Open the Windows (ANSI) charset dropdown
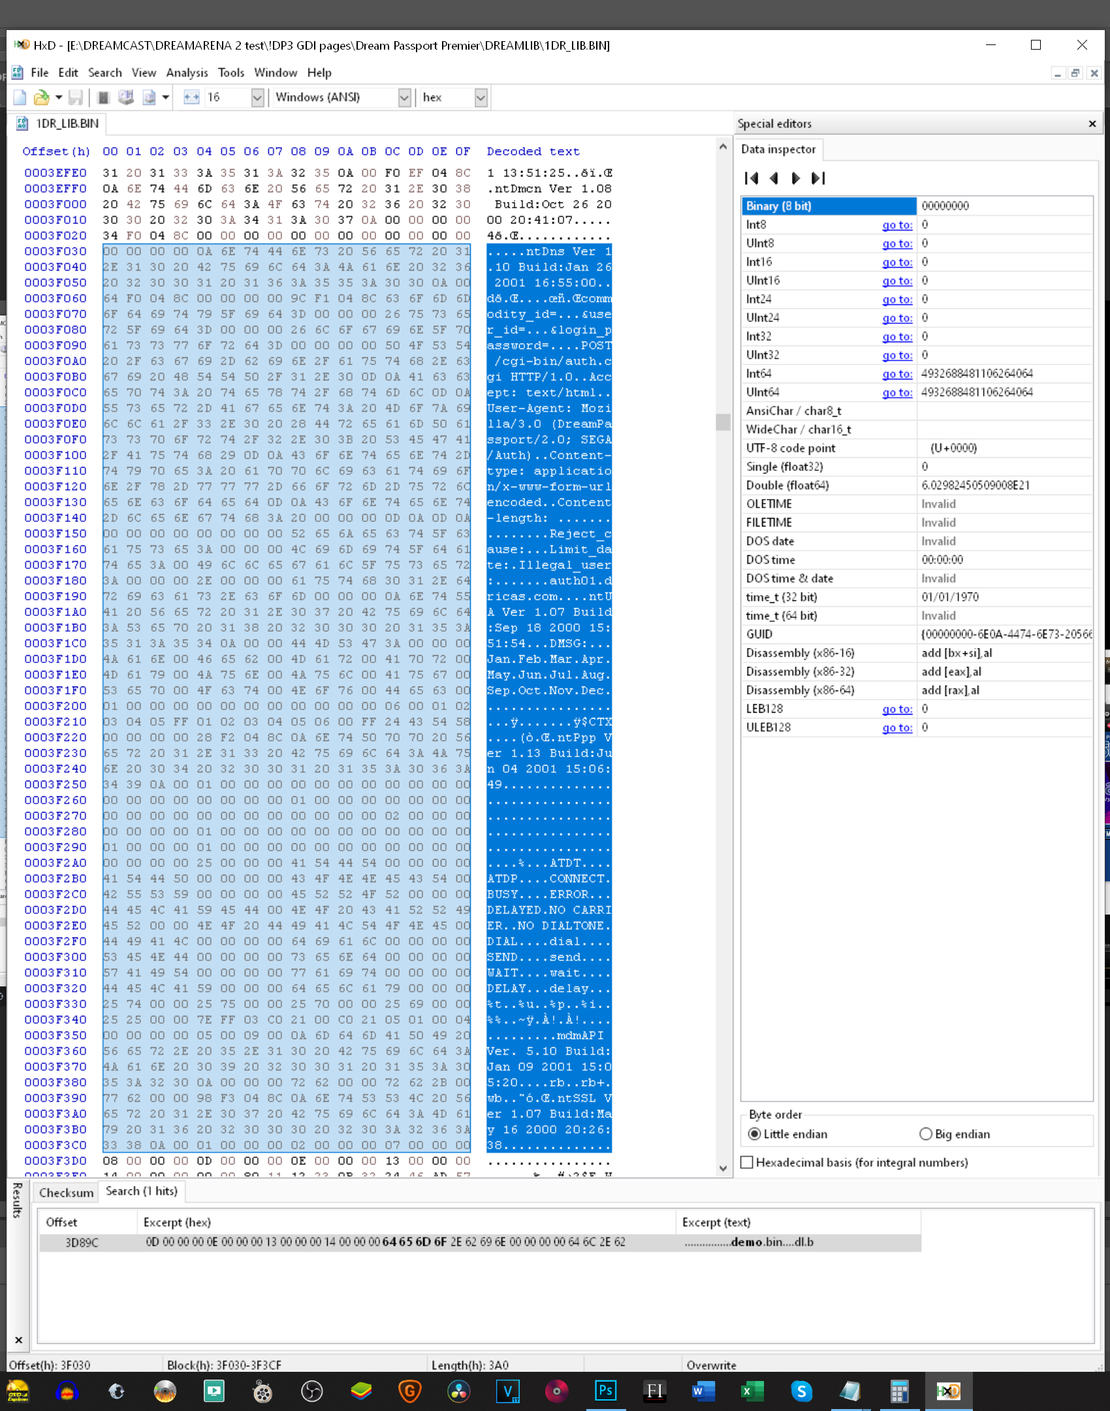Screen dimensions: 1110x1411 pyautogui.click(x=404, y=98)
